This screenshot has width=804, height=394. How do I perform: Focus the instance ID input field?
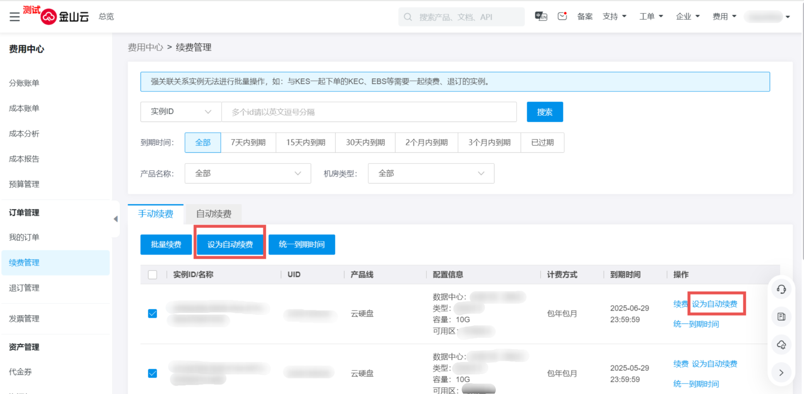tap(369, 112)
